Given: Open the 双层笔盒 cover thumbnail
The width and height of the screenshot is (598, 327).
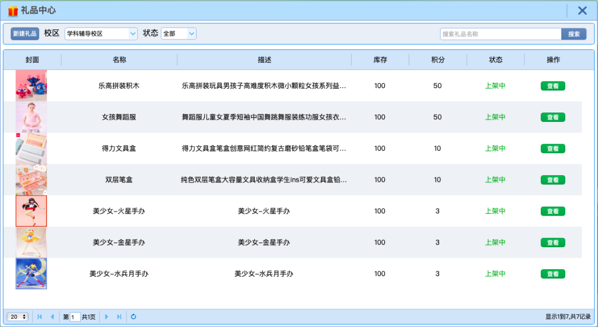Looking at the screenshot, I should point(31,180).
